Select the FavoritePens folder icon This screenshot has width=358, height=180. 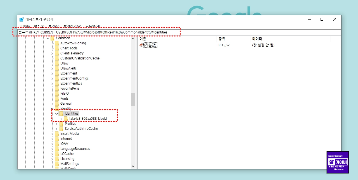point(57,88)
